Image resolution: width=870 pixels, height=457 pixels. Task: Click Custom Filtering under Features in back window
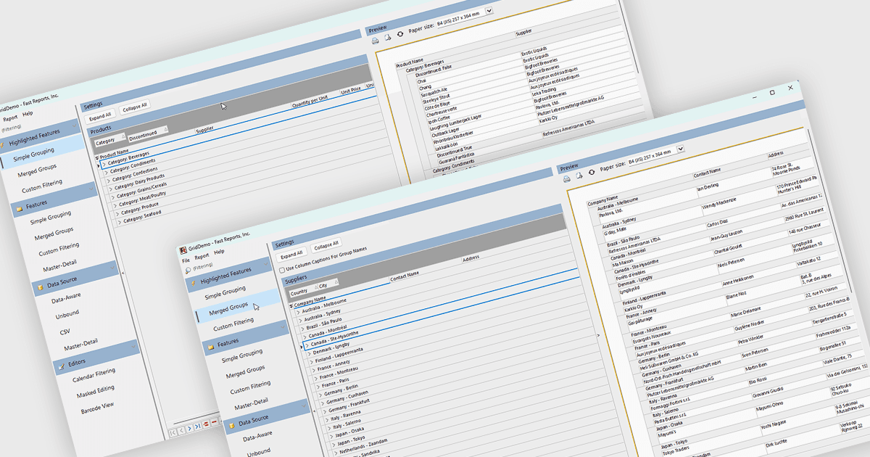pyautogui.click(x=59, y=249)
